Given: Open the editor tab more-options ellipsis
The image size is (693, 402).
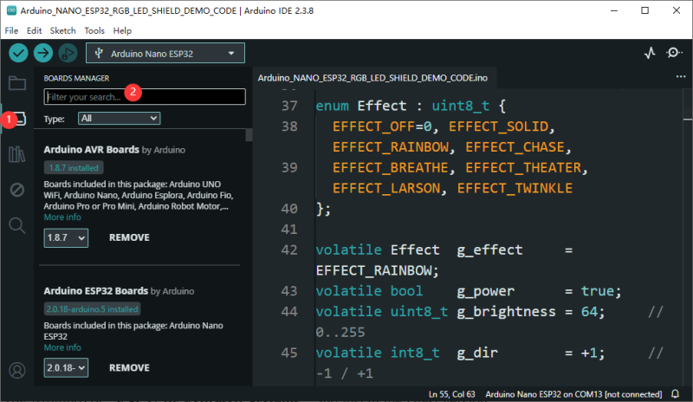Looking at the screenshot, I should 681,76.
